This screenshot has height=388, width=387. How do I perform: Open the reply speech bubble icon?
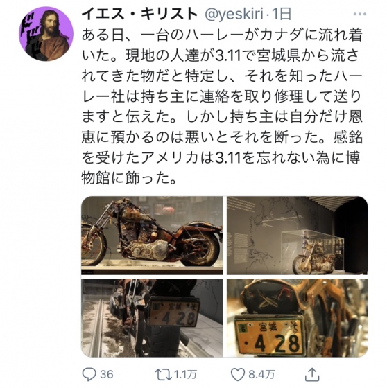point(89,374)
